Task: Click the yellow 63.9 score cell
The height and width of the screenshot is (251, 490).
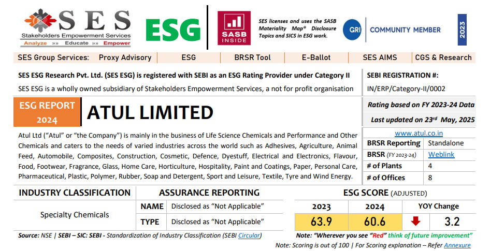Action: point(321,222)
